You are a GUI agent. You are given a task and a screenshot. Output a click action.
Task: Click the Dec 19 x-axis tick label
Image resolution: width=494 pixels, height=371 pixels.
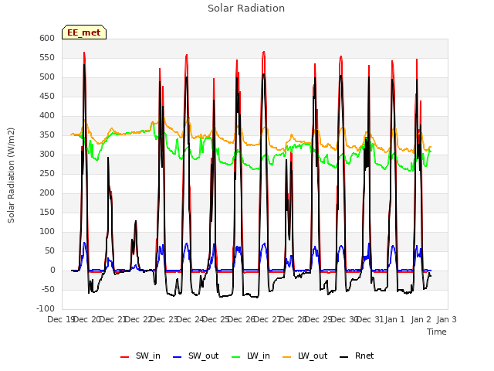click(61, 319)
